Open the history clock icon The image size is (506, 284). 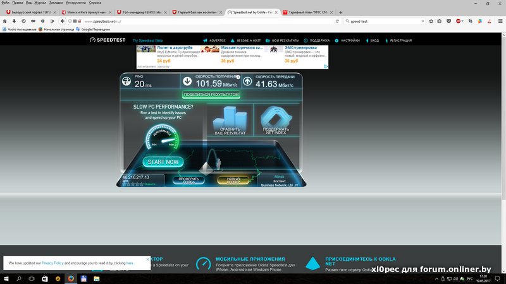(x=23, y=21)
